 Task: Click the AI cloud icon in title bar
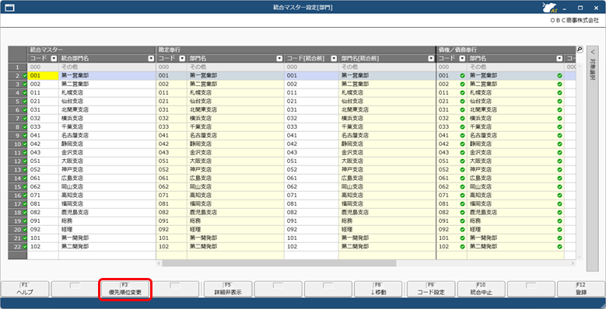548,8
